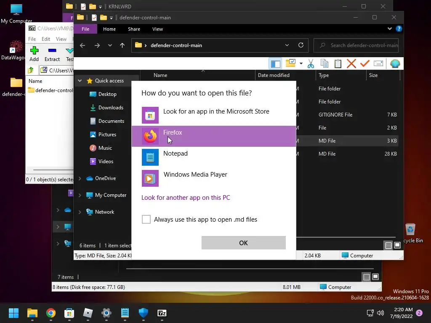Open 'Look for another app on this PC'
Viewport: 431px width, 323px height.
point(186,198)
